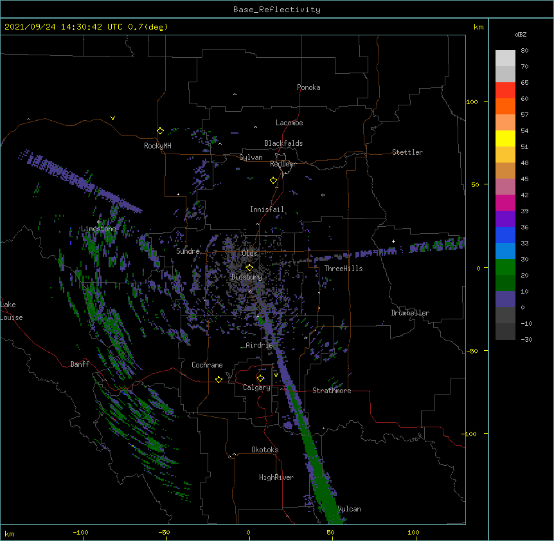Click the km unit label at bottom left
The image size is (554, 541).
(10, 533)
